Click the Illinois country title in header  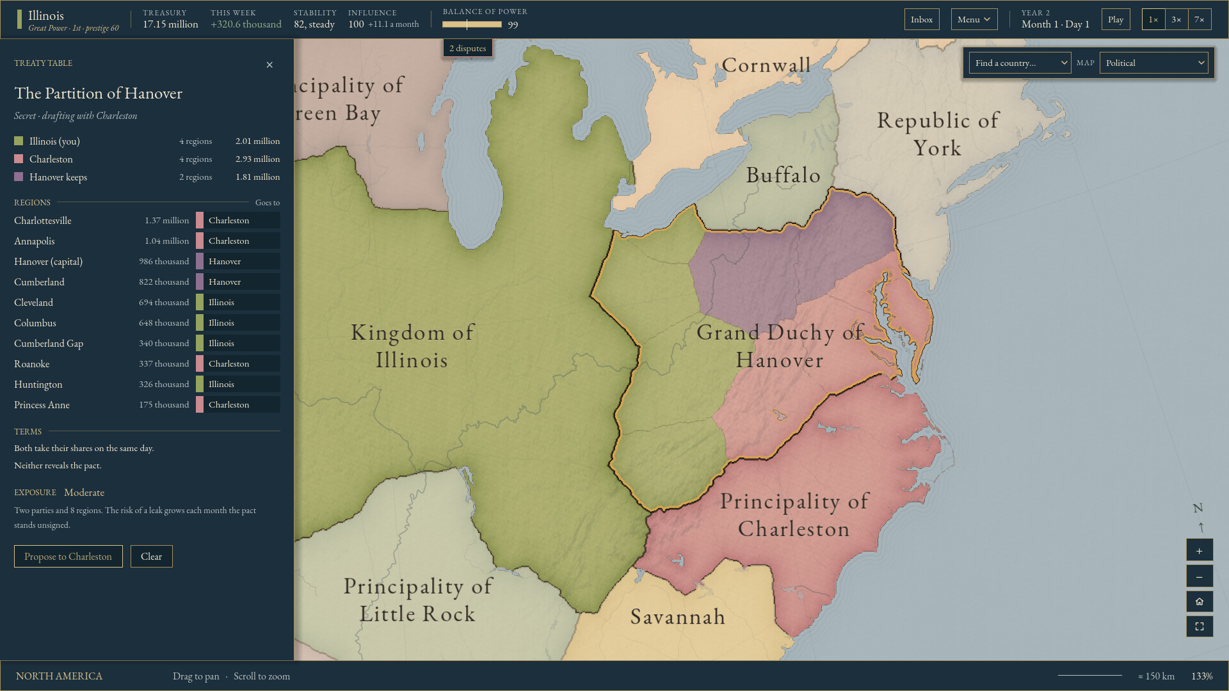46,15
